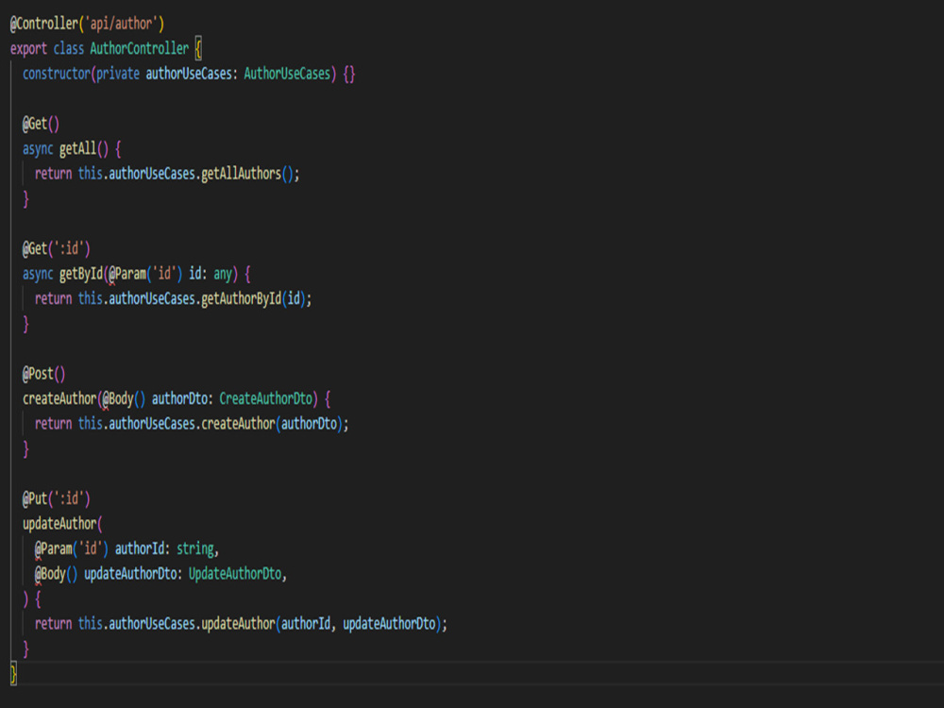Click getAuthorById method call

(x=241, y=298)
